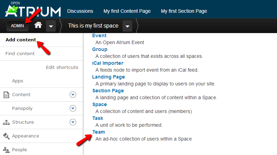The image size is (277, 155).
Task: Click the Appearance paintbrush icon
Action: coord(6,136)
